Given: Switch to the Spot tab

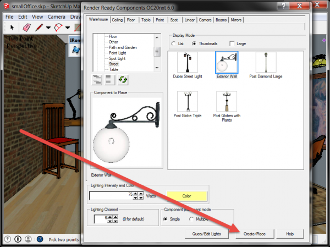Looking at the screenshot, I should coord(174,20).
